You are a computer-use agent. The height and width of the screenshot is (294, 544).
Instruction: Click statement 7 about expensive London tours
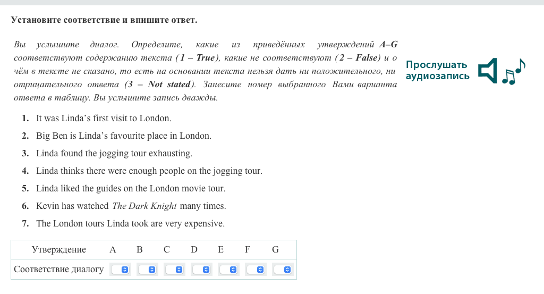click(130, 223)
